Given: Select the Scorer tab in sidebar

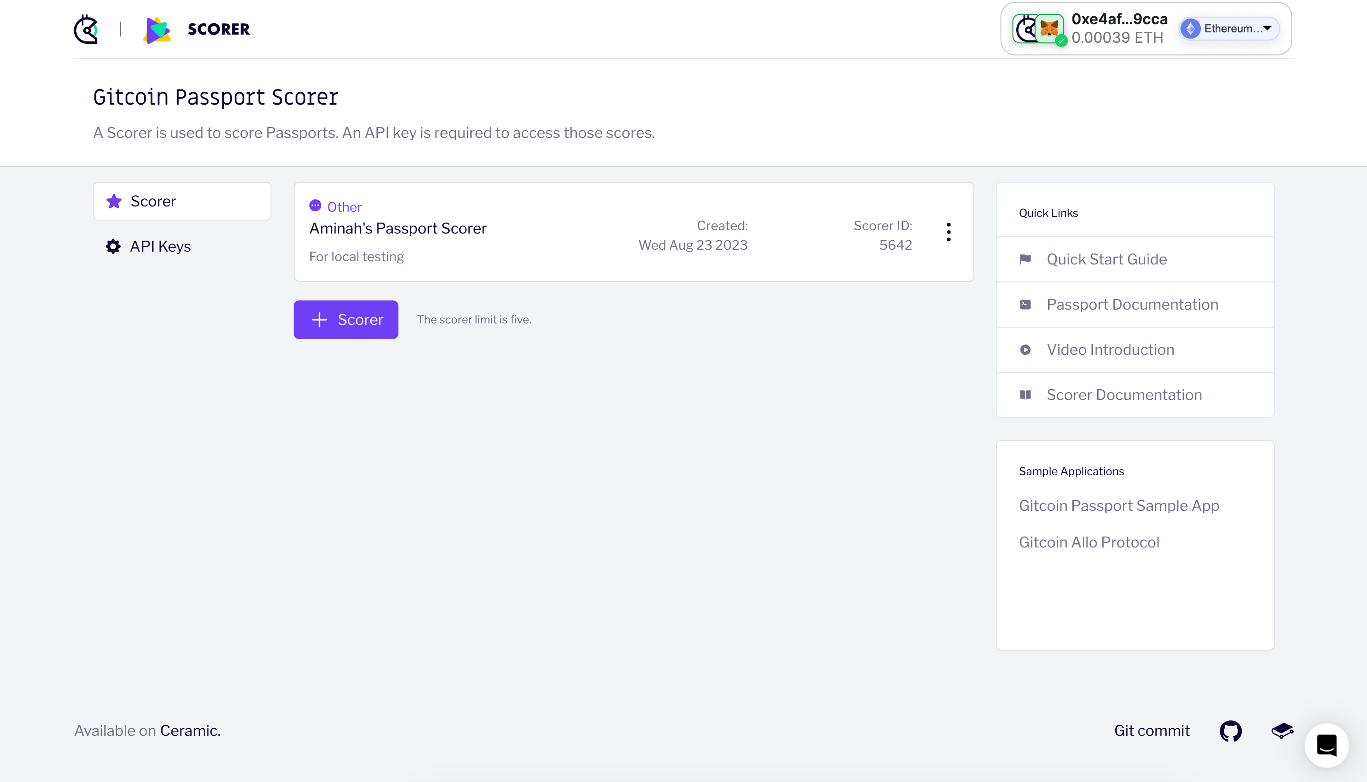Looking at the screenshot, I should (182, 201).
